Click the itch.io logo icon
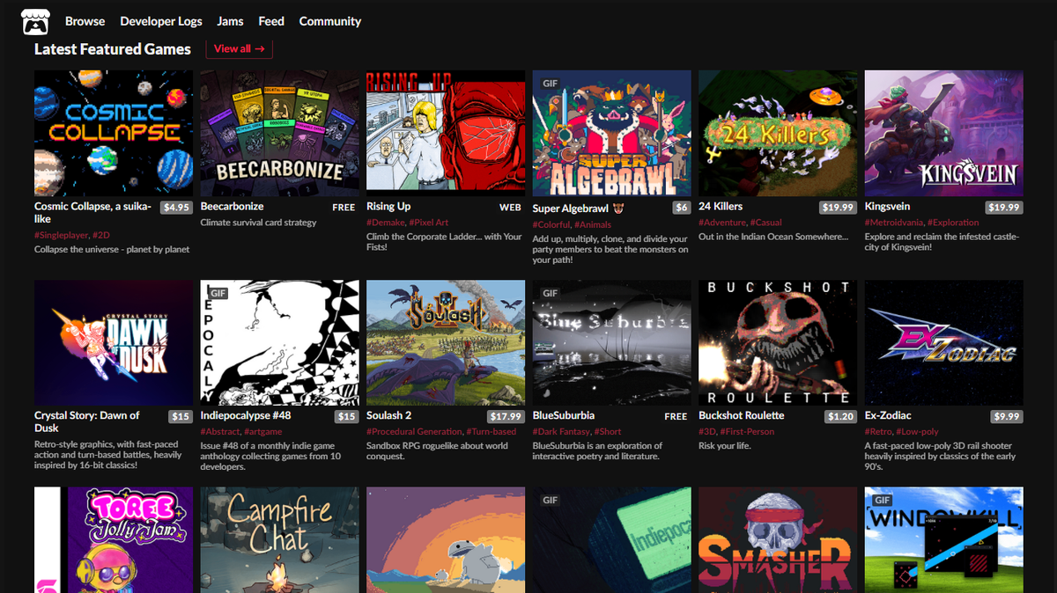1057x593 pixels. coord(34,20)
